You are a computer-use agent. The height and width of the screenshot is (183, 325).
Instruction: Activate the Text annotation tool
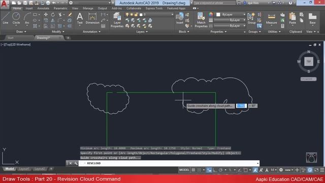[80, 18]
